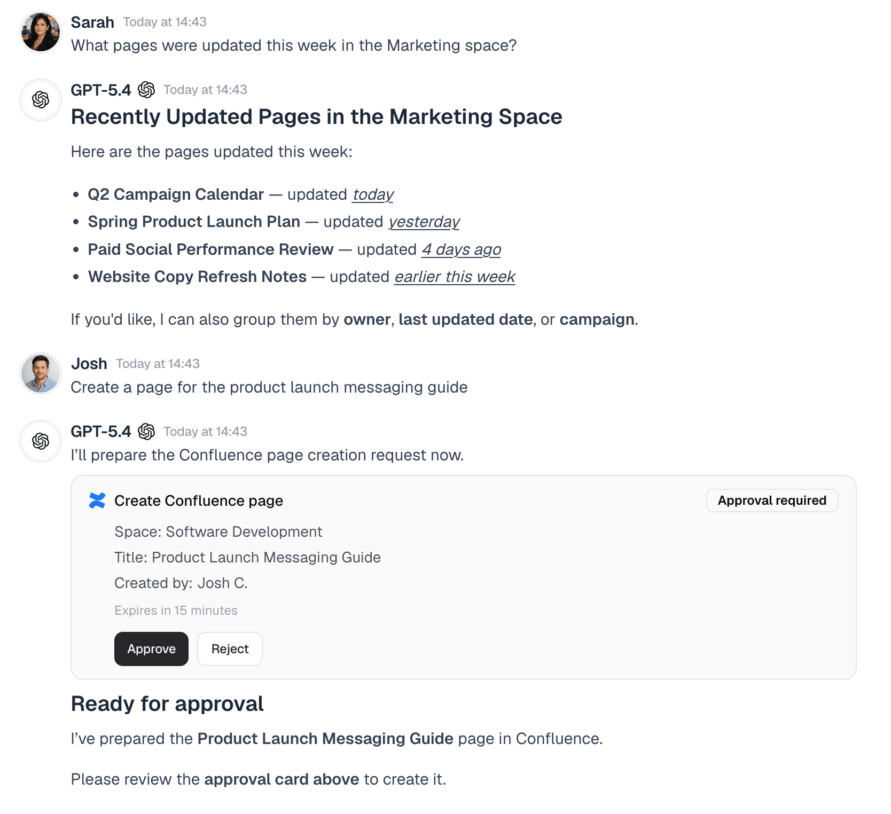Open the "today" link for Q2 Campaign Calendar

372,194
